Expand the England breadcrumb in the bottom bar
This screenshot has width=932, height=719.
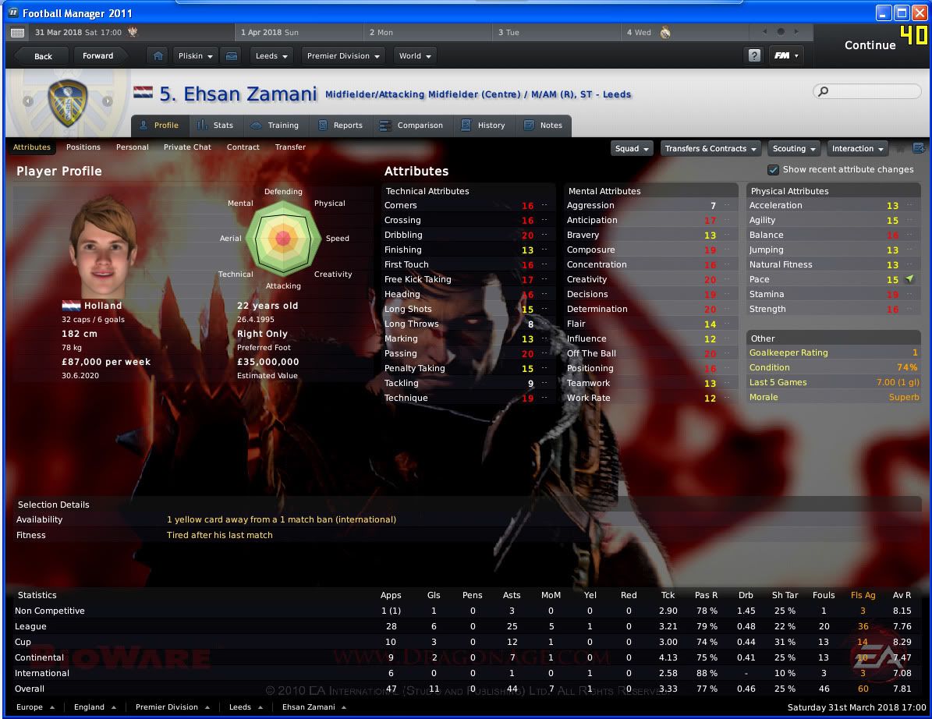(x=95, y=707)
